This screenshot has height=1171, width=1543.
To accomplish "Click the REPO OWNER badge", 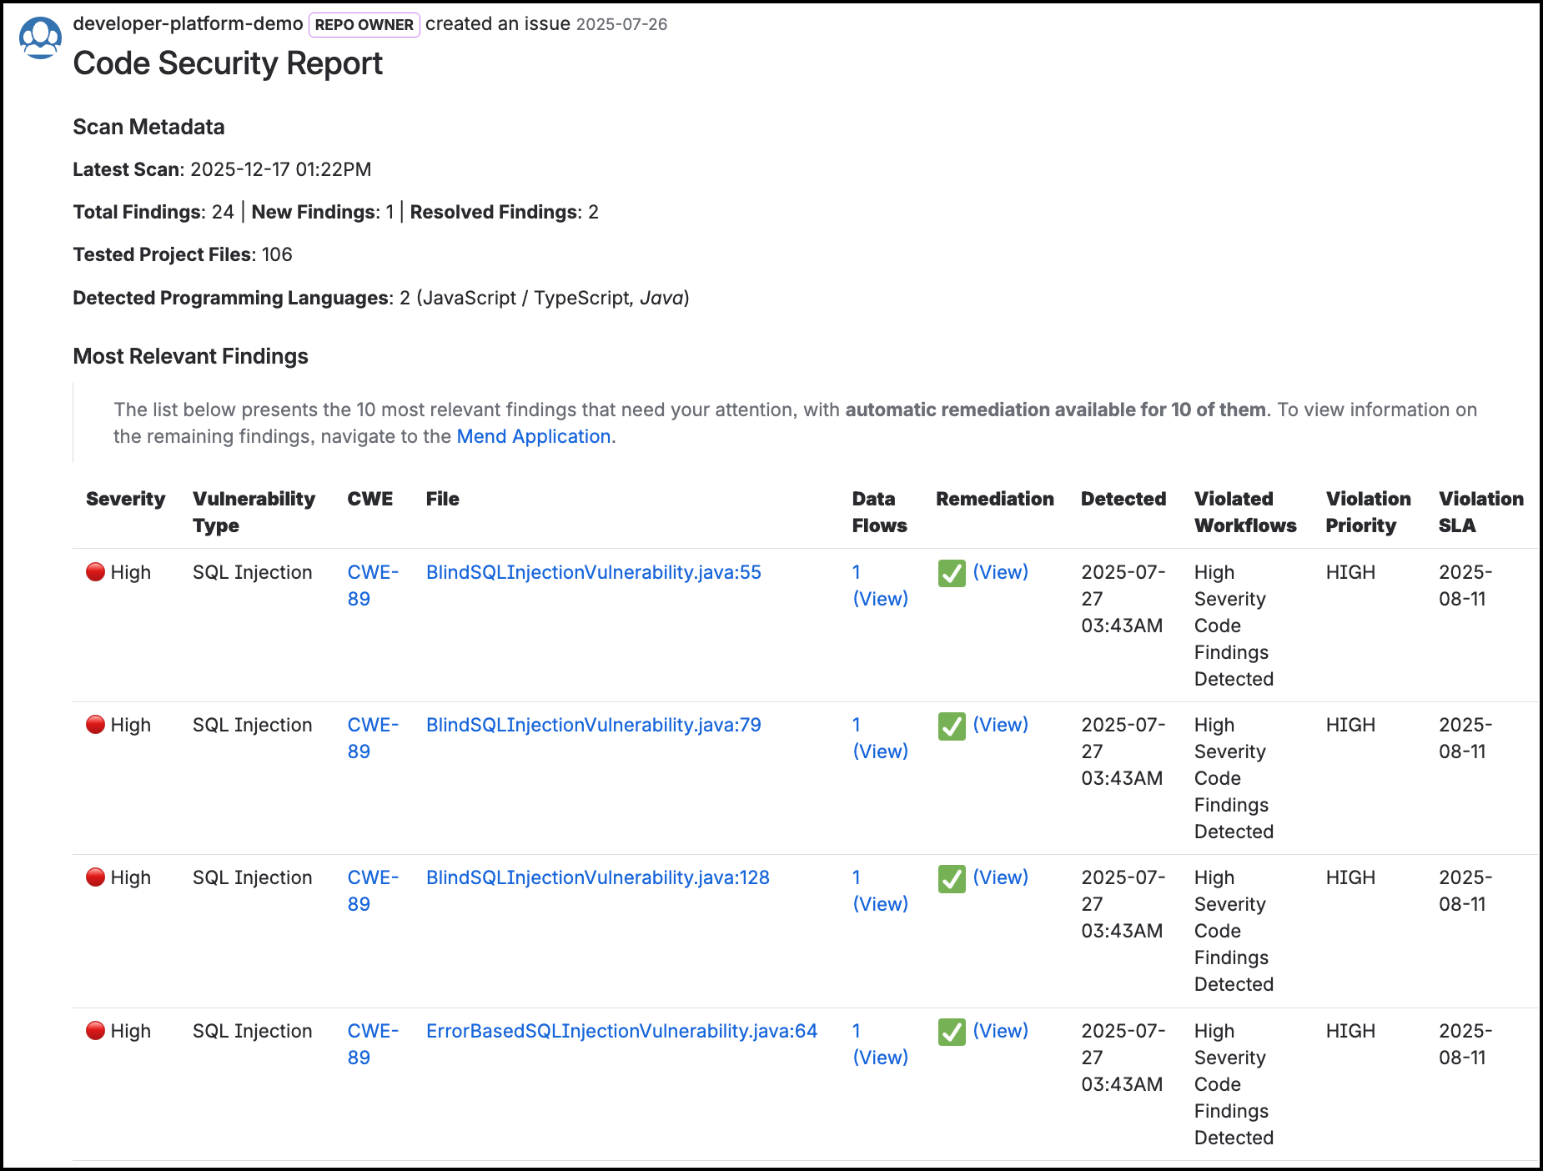I will point(364,25).
